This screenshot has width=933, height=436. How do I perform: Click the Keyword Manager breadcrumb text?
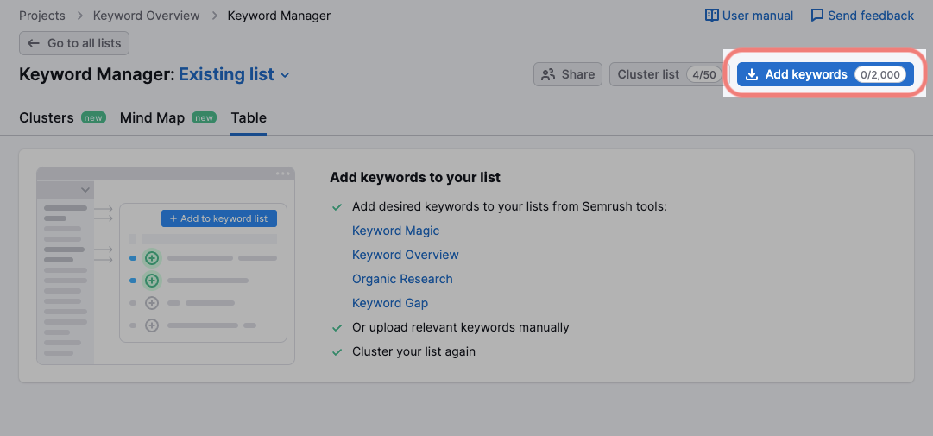(279, 16)
